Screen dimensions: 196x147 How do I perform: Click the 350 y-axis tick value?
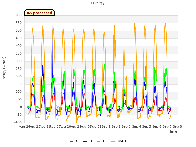pyautogui.click(x=19, y=54)
